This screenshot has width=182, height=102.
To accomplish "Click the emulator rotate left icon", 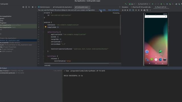I will point(130,10).
